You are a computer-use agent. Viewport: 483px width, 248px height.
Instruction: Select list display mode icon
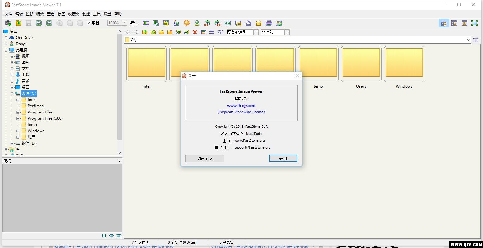tap(220, 32)
